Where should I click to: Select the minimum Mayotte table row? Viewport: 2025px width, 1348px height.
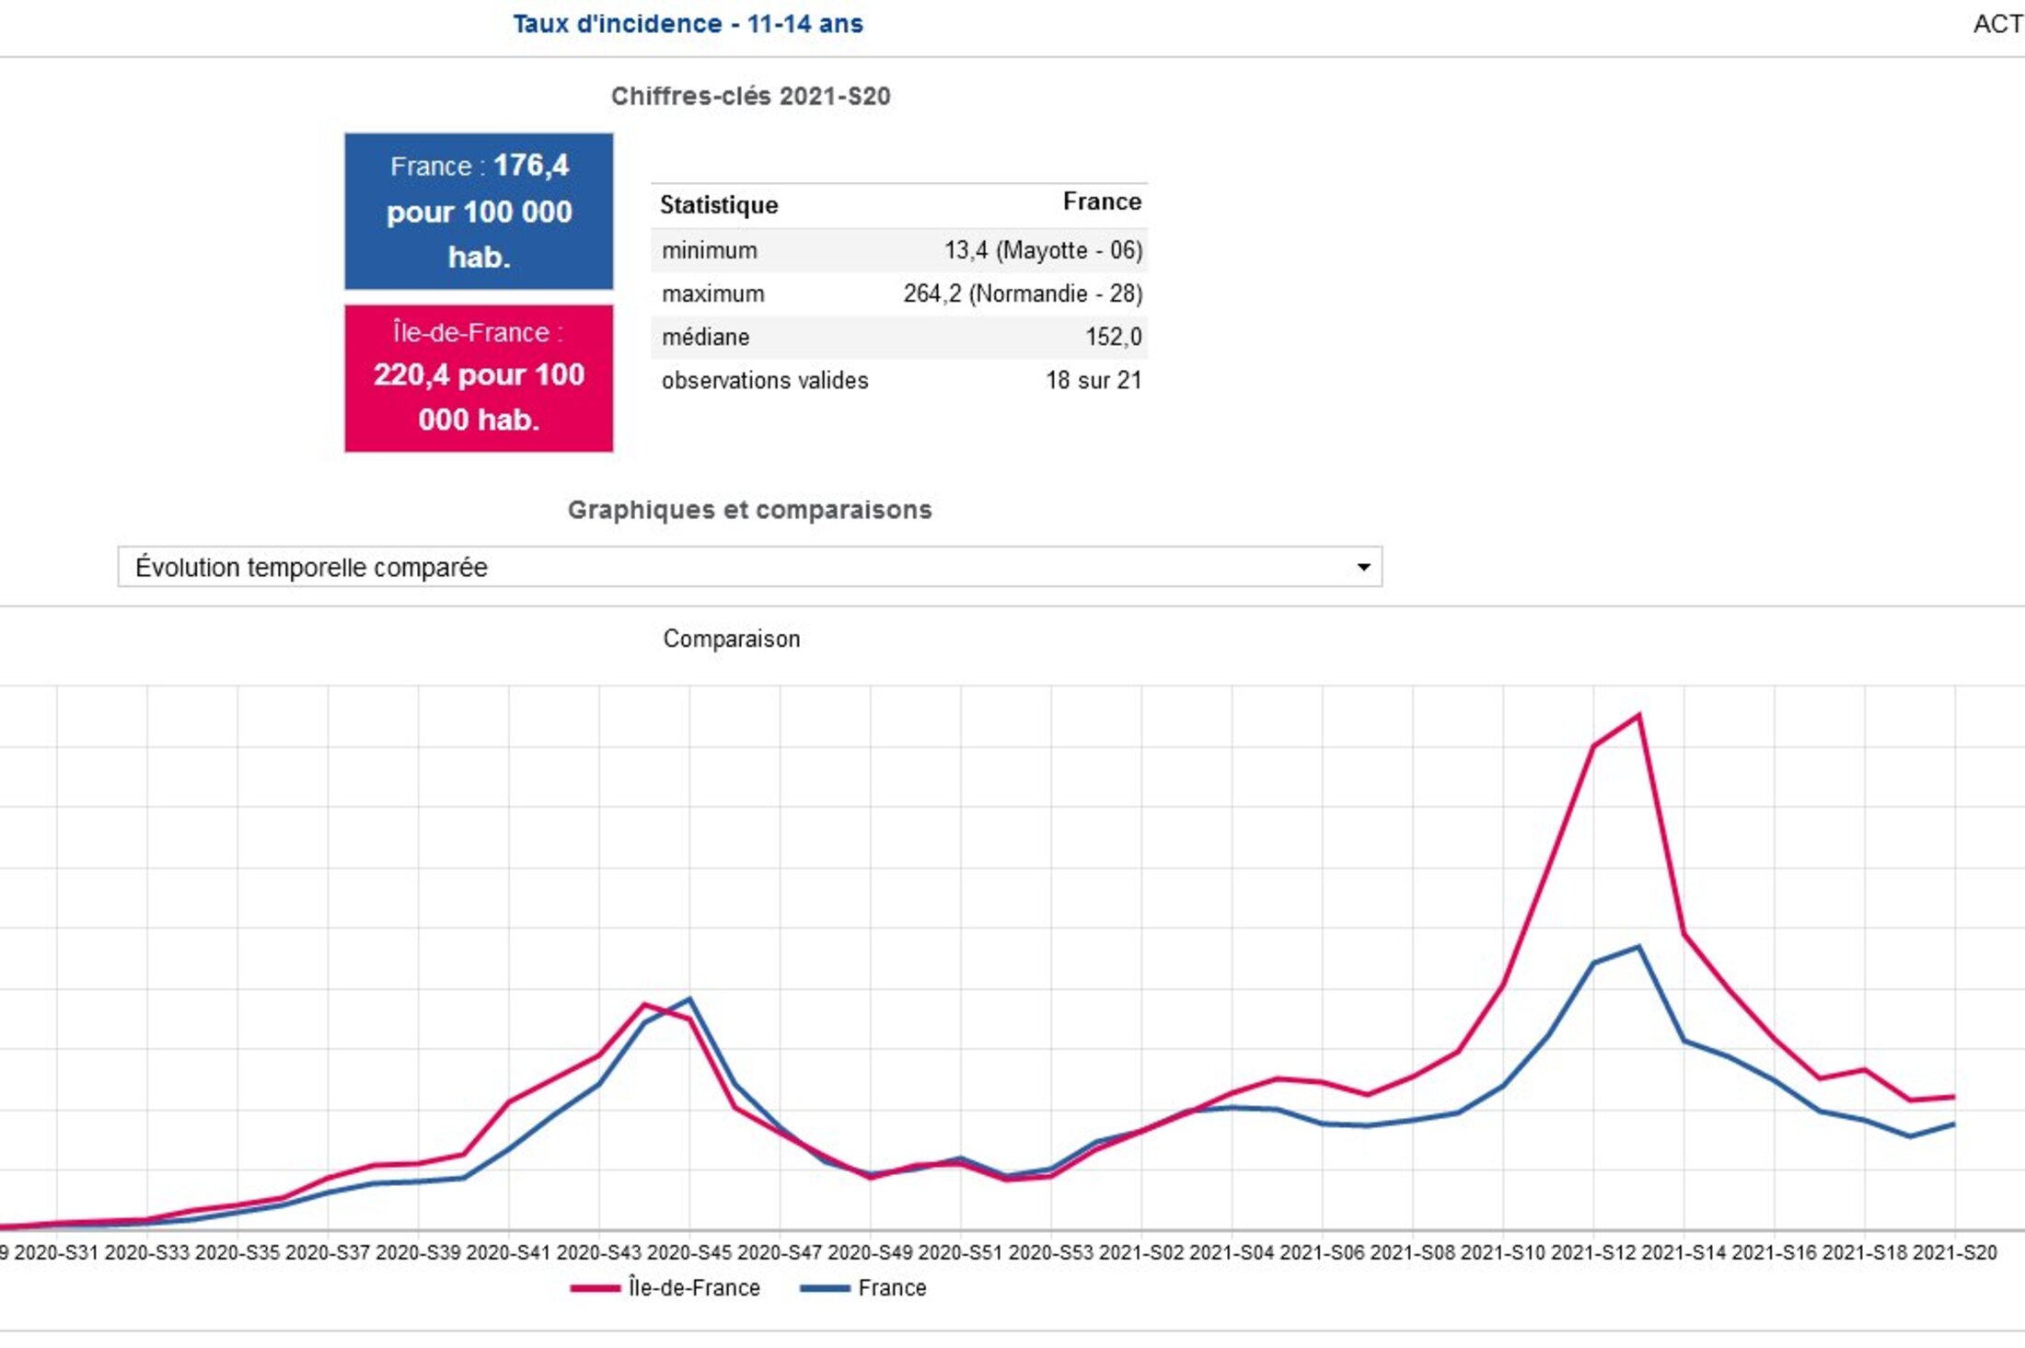point(899,250)
